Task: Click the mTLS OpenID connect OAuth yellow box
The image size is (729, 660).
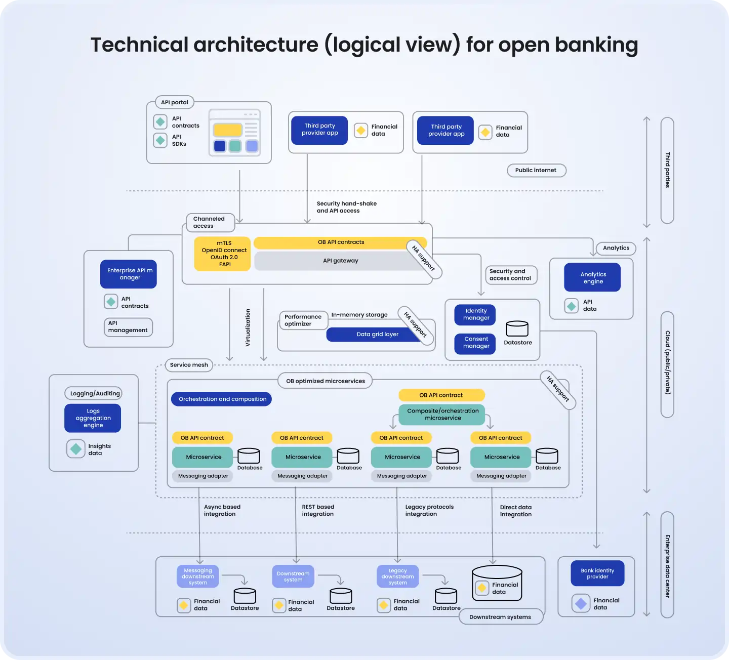Action: point(222,254)
